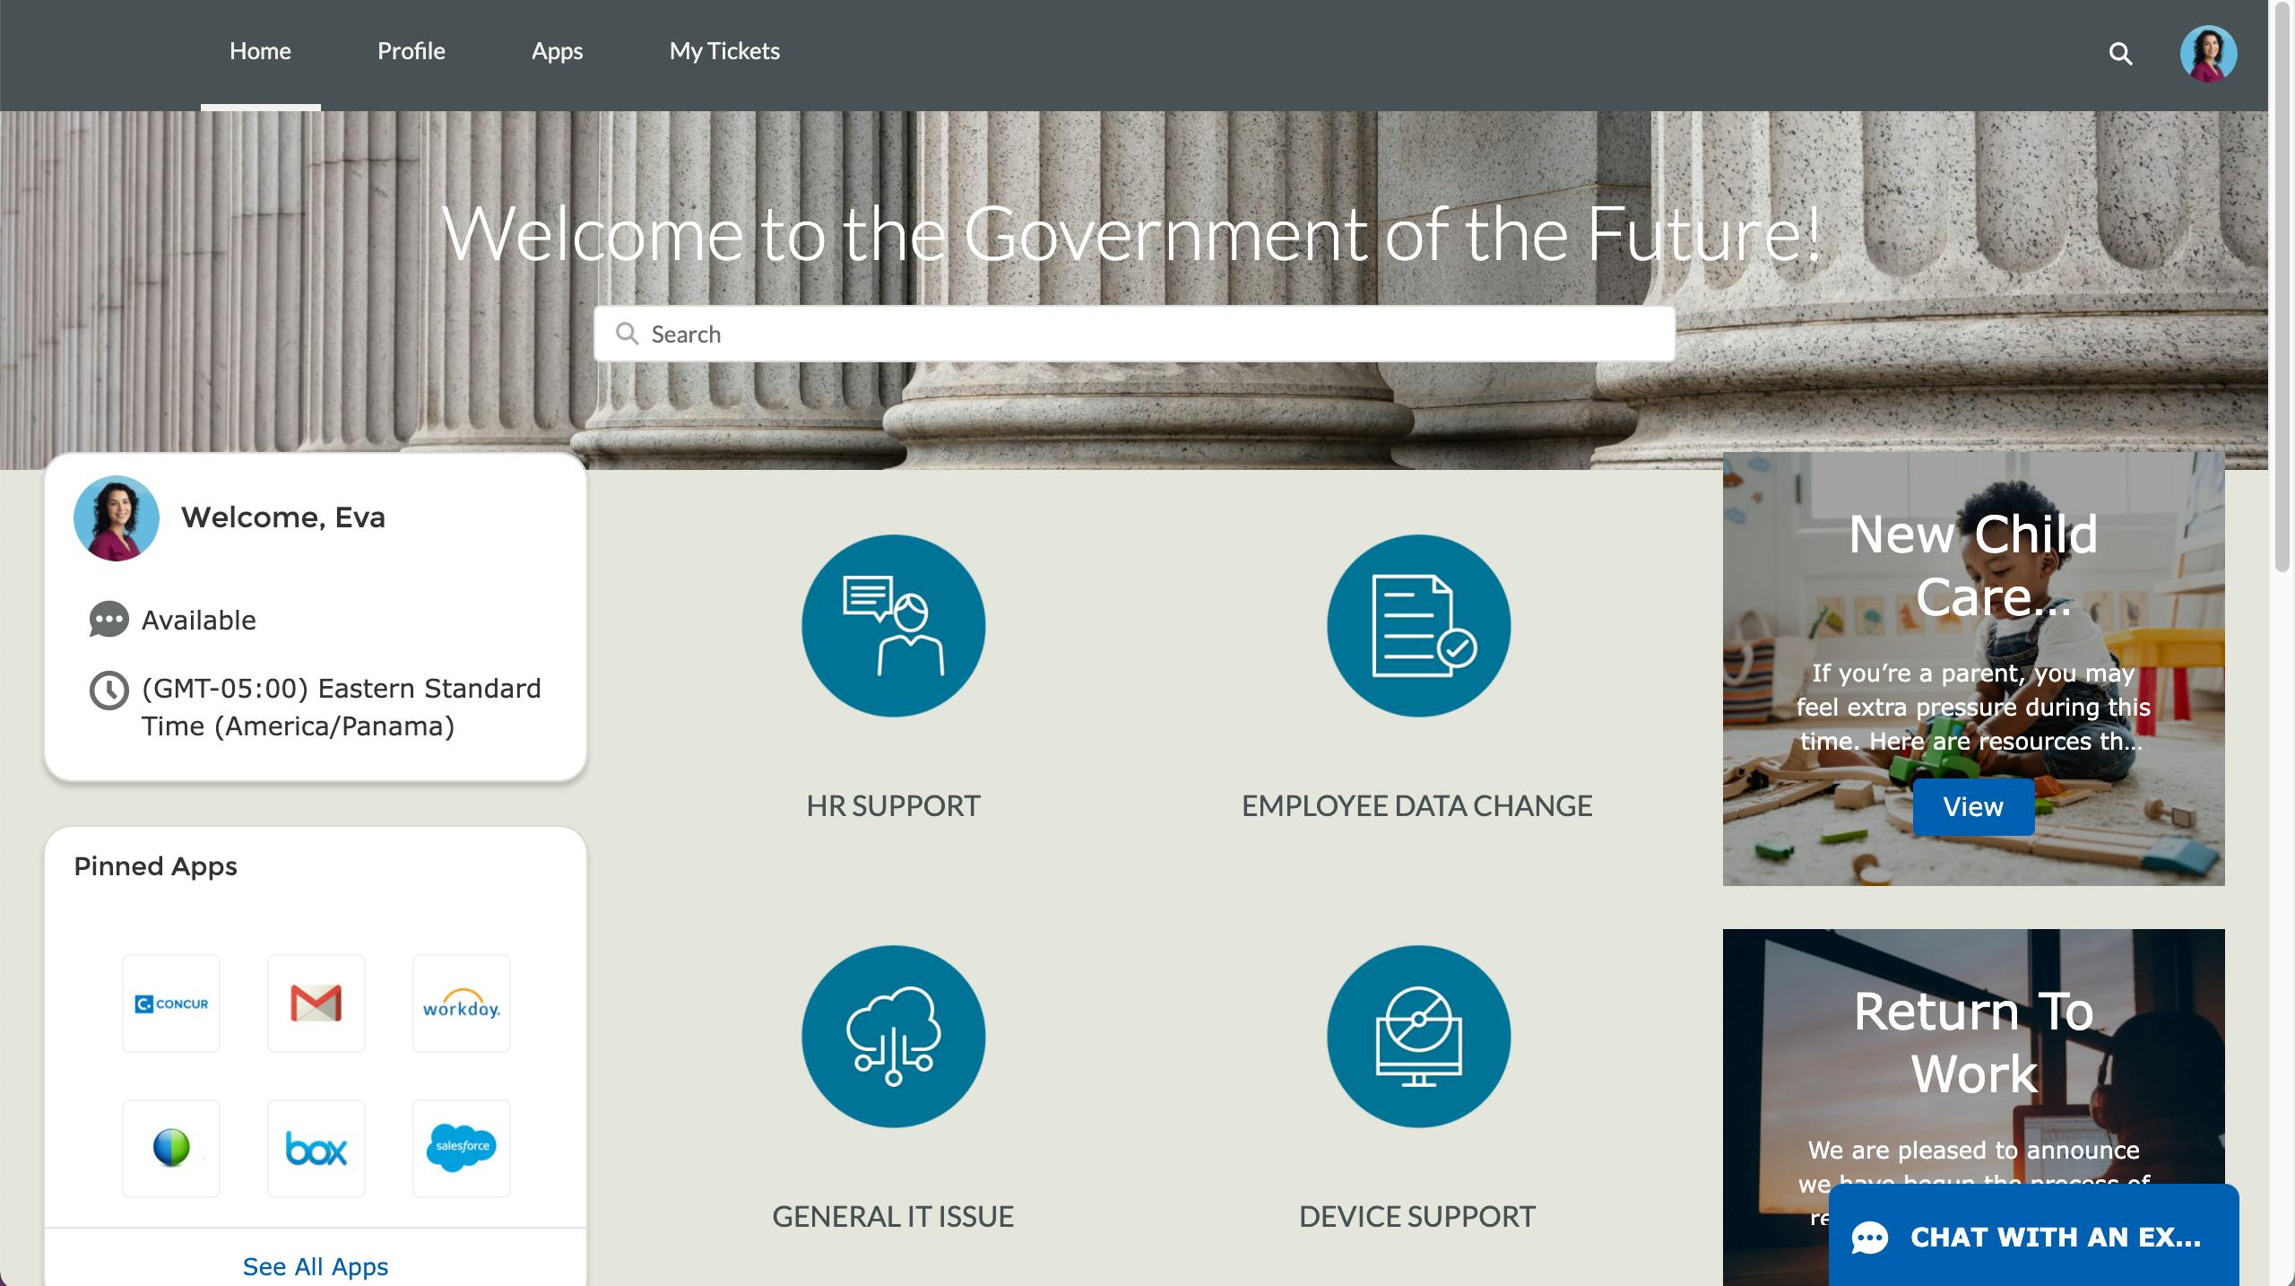The image size is (2295, 1286).
Task: Launch the Concur pinned app
Action: coord(171,1004)
